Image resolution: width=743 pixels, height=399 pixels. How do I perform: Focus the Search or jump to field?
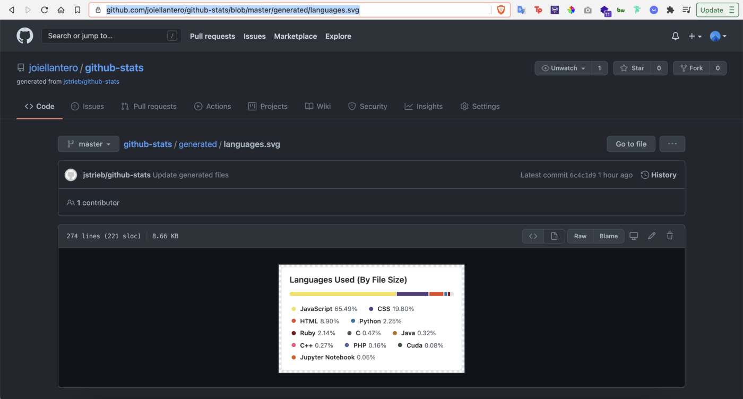tap(106, 36)
